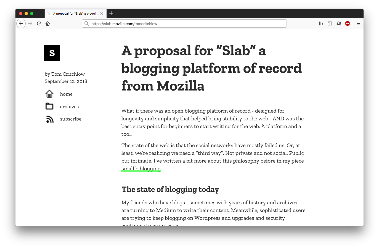
Task: Go to browser home page icon
Action: pyautogui.click(x=48, y=23)
